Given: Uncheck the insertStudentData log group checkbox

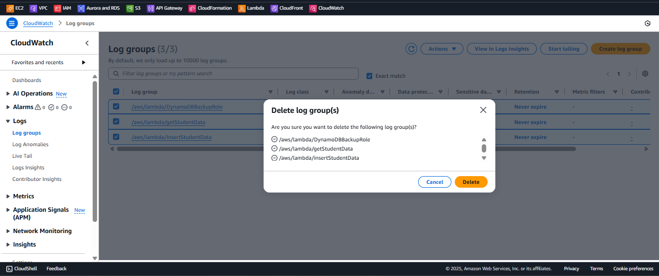Looking at the screenshot, I should [116, 137].
